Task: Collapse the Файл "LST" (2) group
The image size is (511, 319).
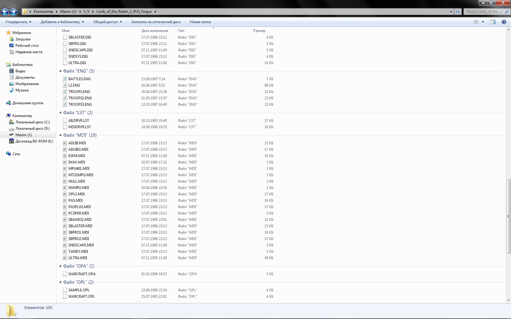Action: click(60, 113)
